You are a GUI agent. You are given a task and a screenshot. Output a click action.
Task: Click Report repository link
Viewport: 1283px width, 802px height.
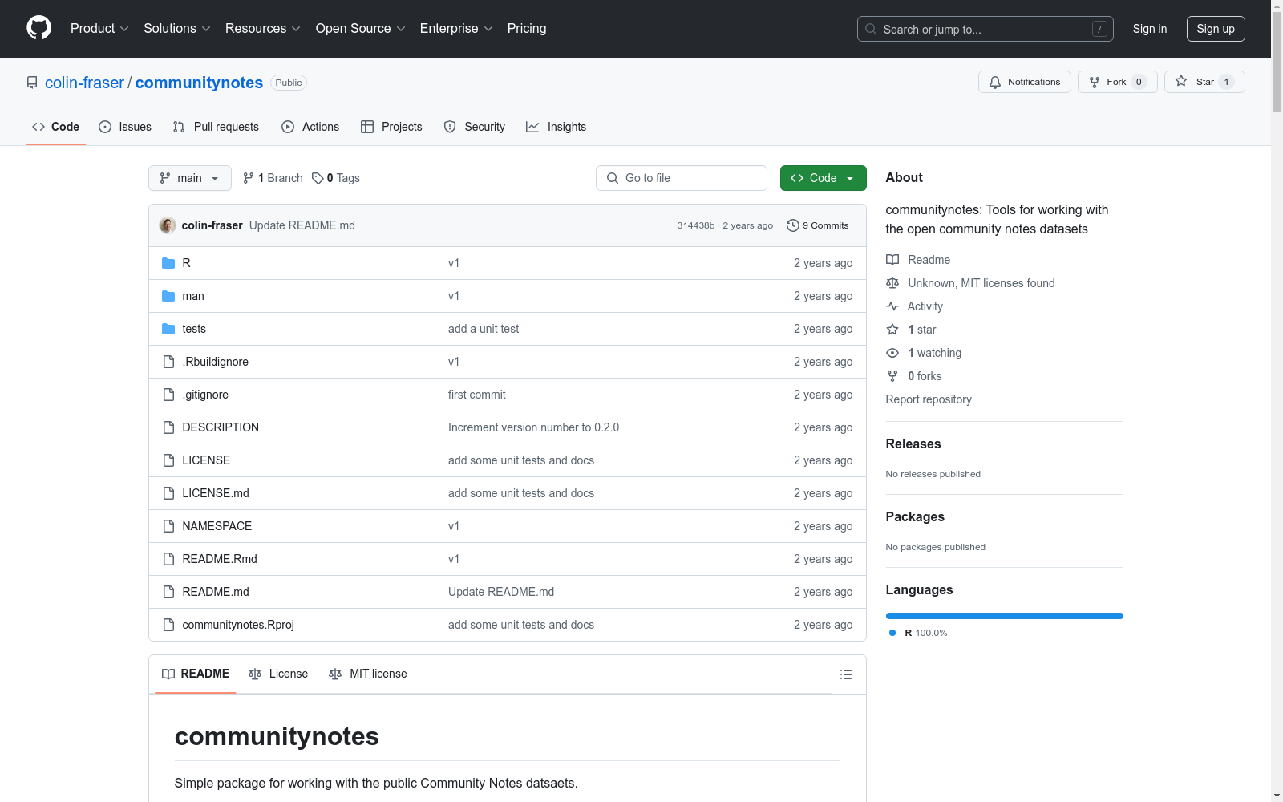(929, 399)
